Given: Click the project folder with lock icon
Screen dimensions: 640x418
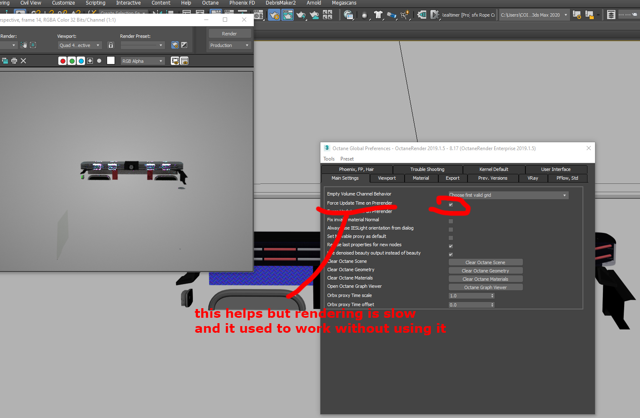Looking at the screenshot, I should click(590, 15).
